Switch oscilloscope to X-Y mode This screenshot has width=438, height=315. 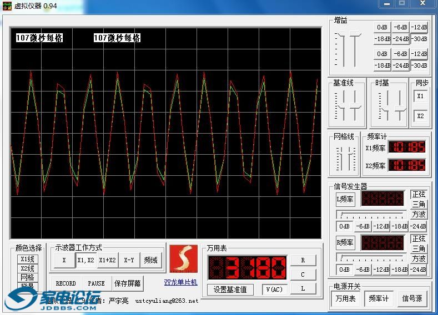click(x=129, y=260)
